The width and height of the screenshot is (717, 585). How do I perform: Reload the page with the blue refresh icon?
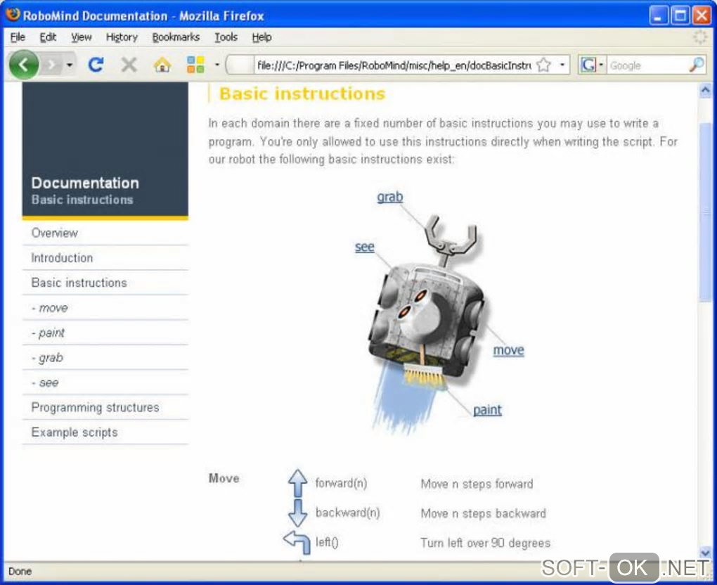[96, 65]
